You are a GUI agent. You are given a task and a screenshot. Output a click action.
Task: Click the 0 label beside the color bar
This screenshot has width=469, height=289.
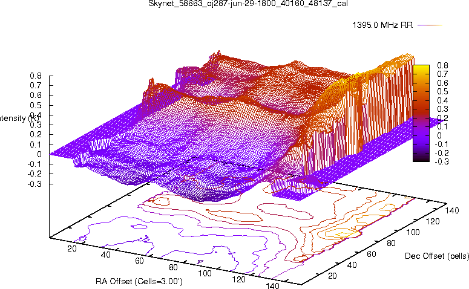click(439, 135)
